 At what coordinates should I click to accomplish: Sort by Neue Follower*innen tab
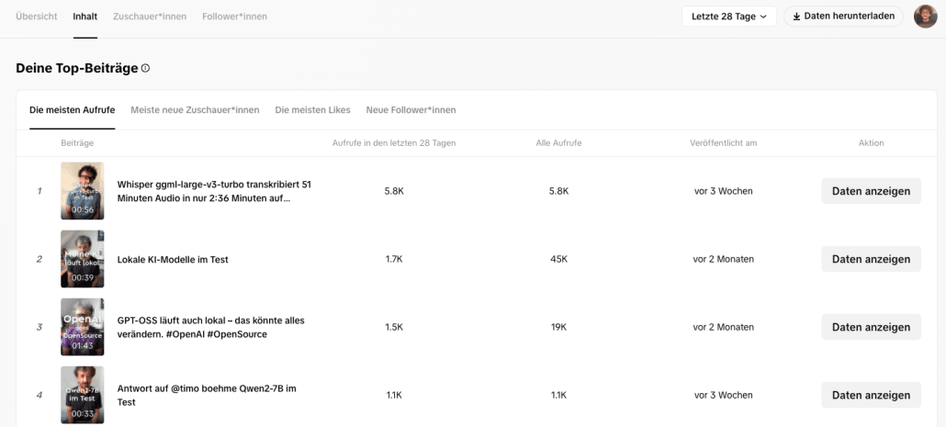pos(411,110)
